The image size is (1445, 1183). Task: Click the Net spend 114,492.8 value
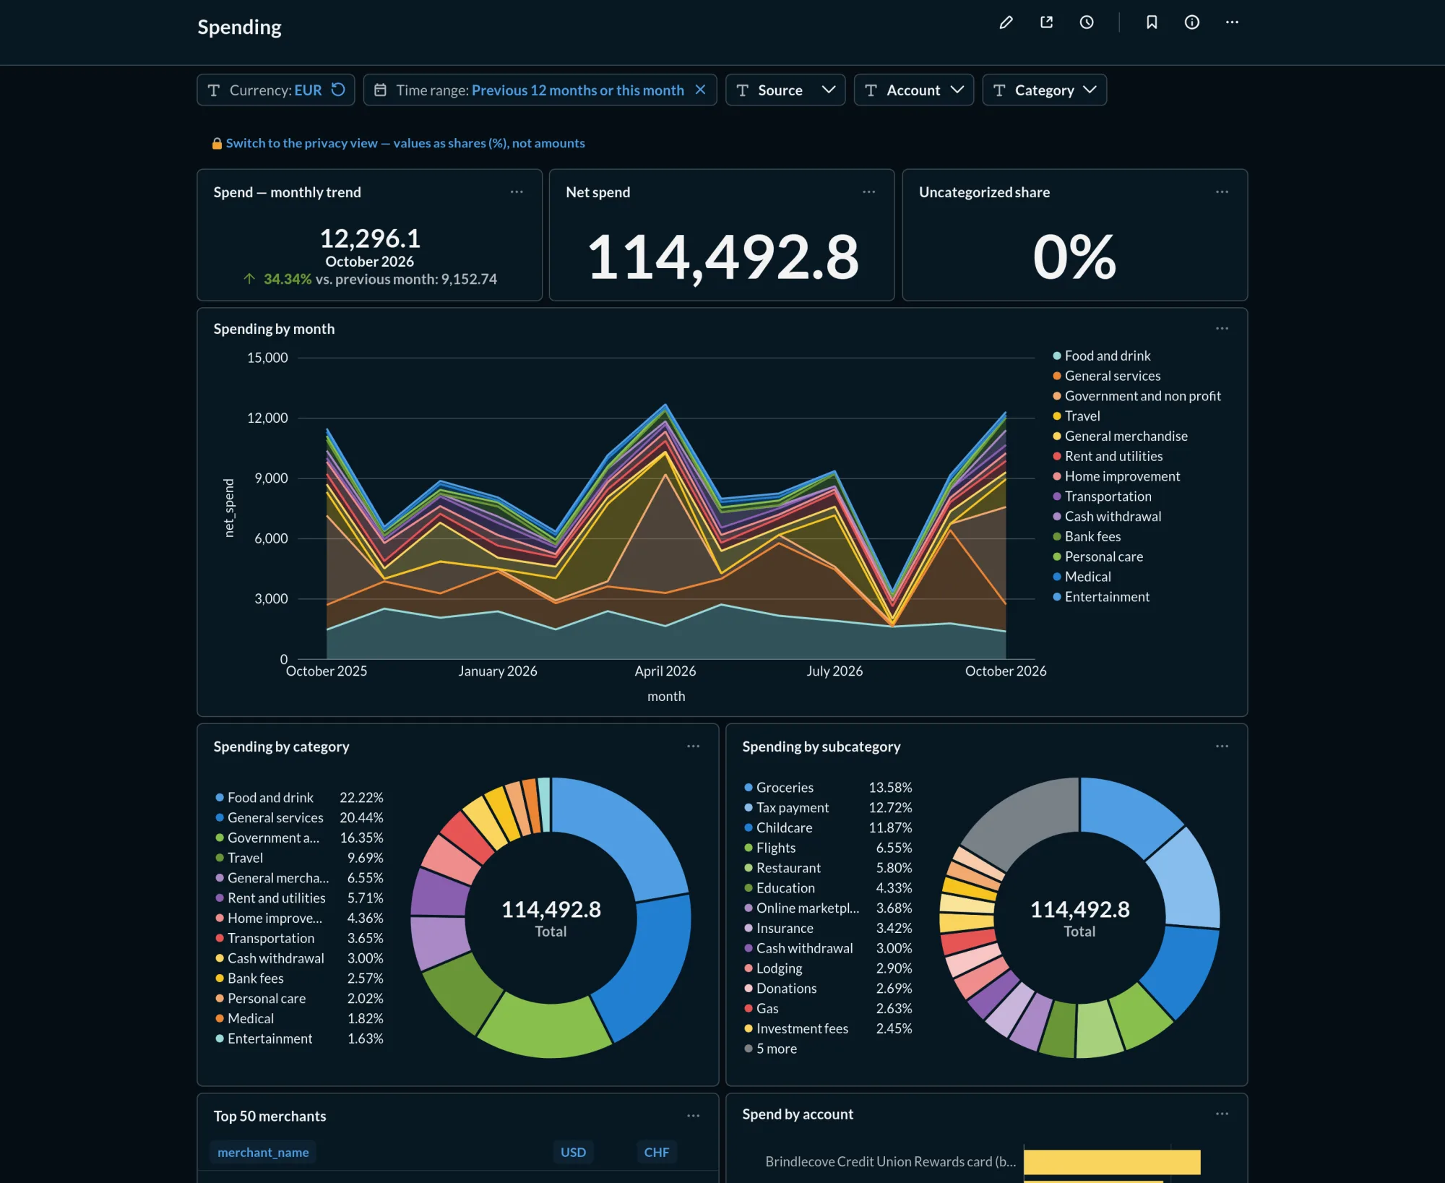[x=722, y=257]
